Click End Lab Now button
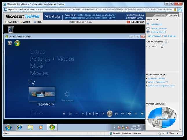 tap(135, 22)
